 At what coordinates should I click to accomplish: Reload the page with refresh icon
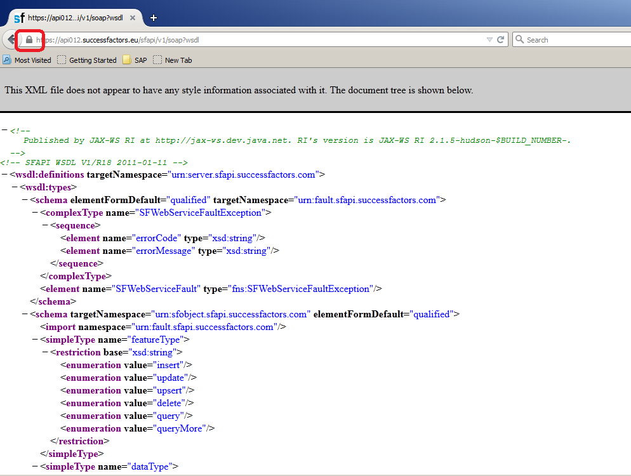(x=501, y=39)
